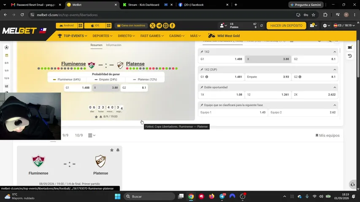Image resolution: width=360 pixels, height=202 pixels.
Task: Collapse the 1X2 (2UP) market section
Action: (x=335, y=69)
